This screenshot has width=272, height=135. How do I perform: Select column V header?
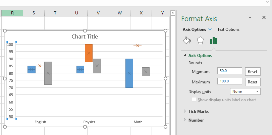coord(98,13)
